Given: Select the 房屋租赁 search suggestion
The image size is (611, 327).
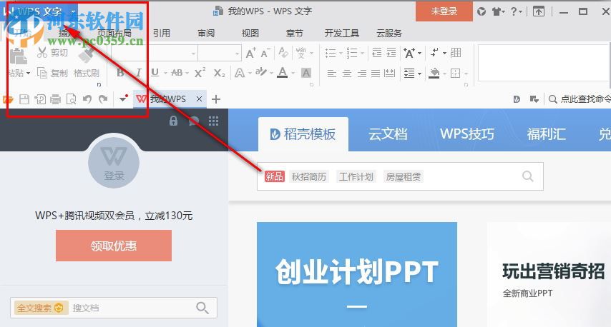Looking at the screenshot, I should 404,177.
